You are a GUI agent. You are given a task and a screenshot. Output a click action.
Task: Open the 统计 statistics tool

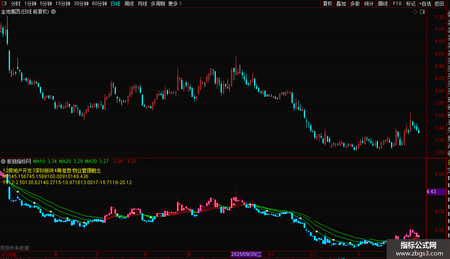click(x=369, y=4)
